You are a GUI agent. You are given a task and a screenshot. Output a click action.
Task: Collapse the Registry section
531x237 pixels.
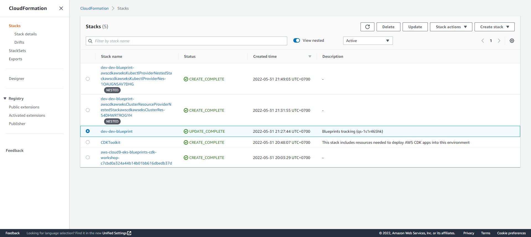coord(5,98)
